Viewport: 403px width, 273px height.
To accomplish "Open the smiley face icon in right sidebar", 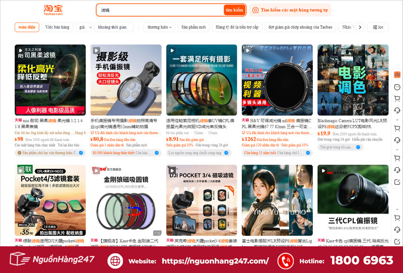I will 397,87.
